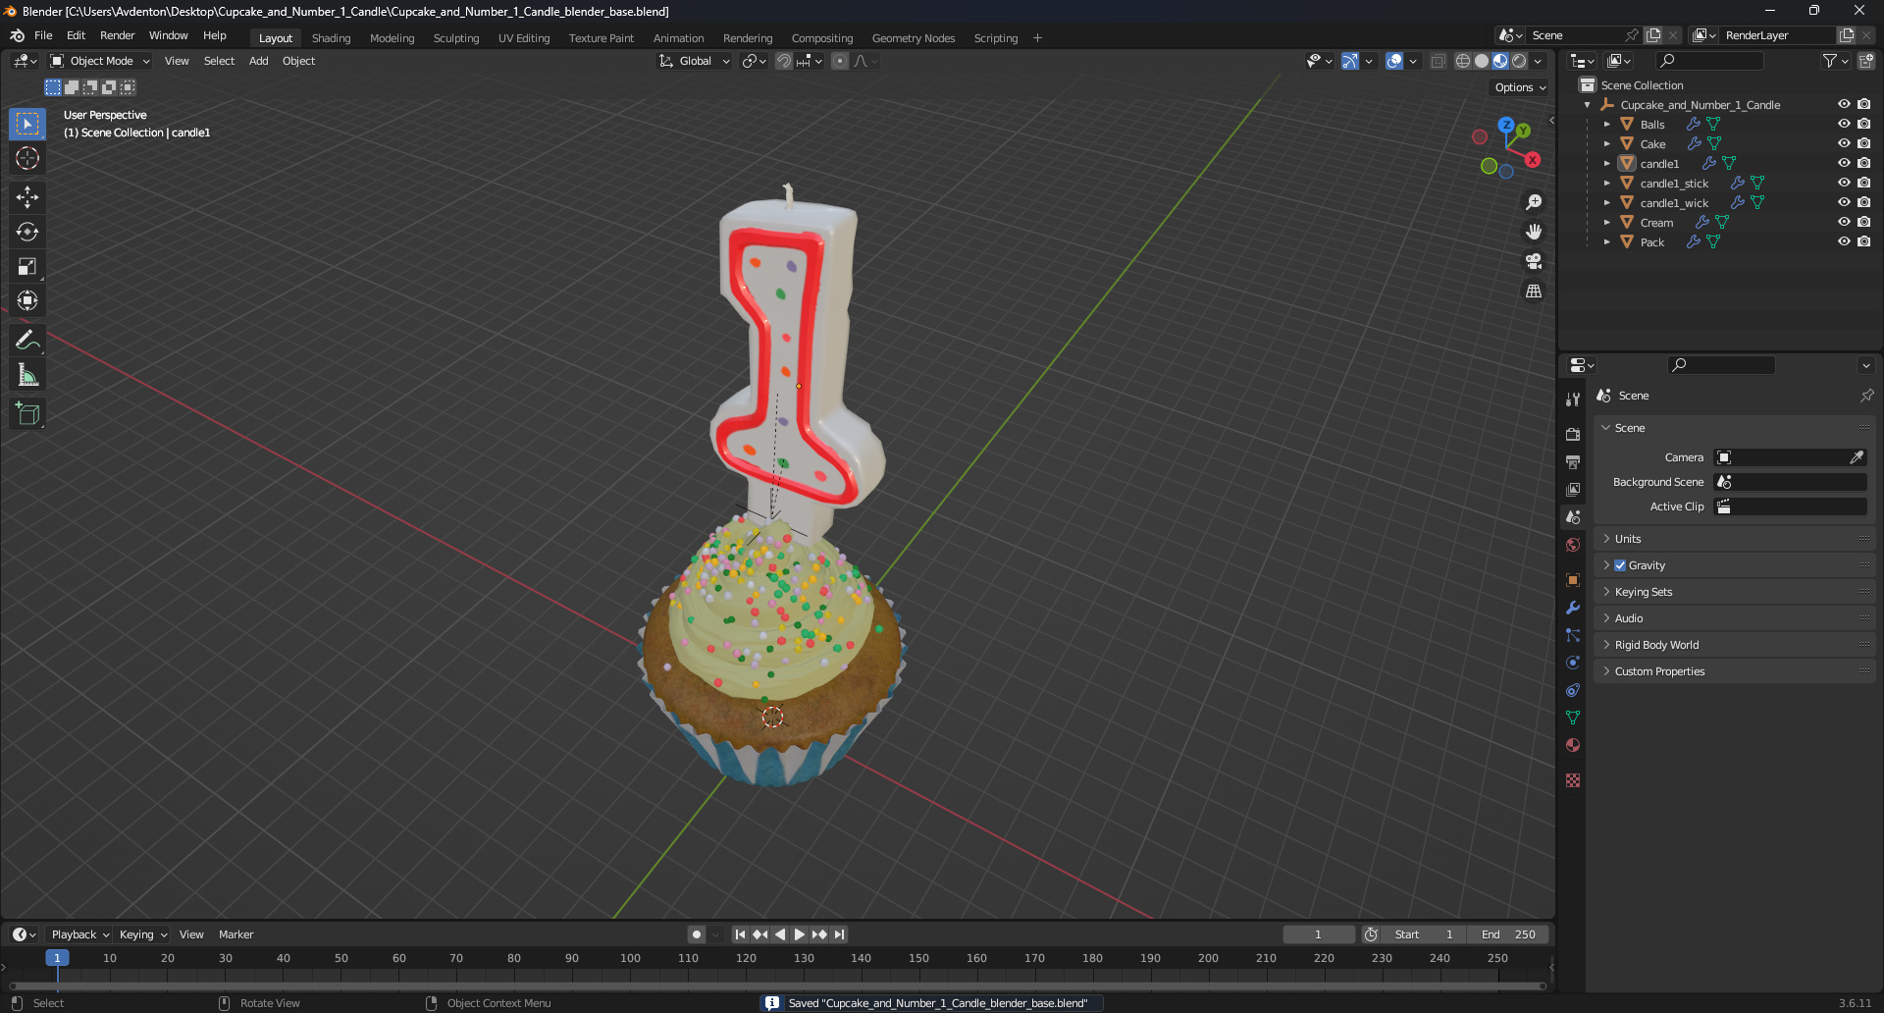
Task: Expand the Keying Sets panel
Action: pyautogui.click(x=1734, y=592)
